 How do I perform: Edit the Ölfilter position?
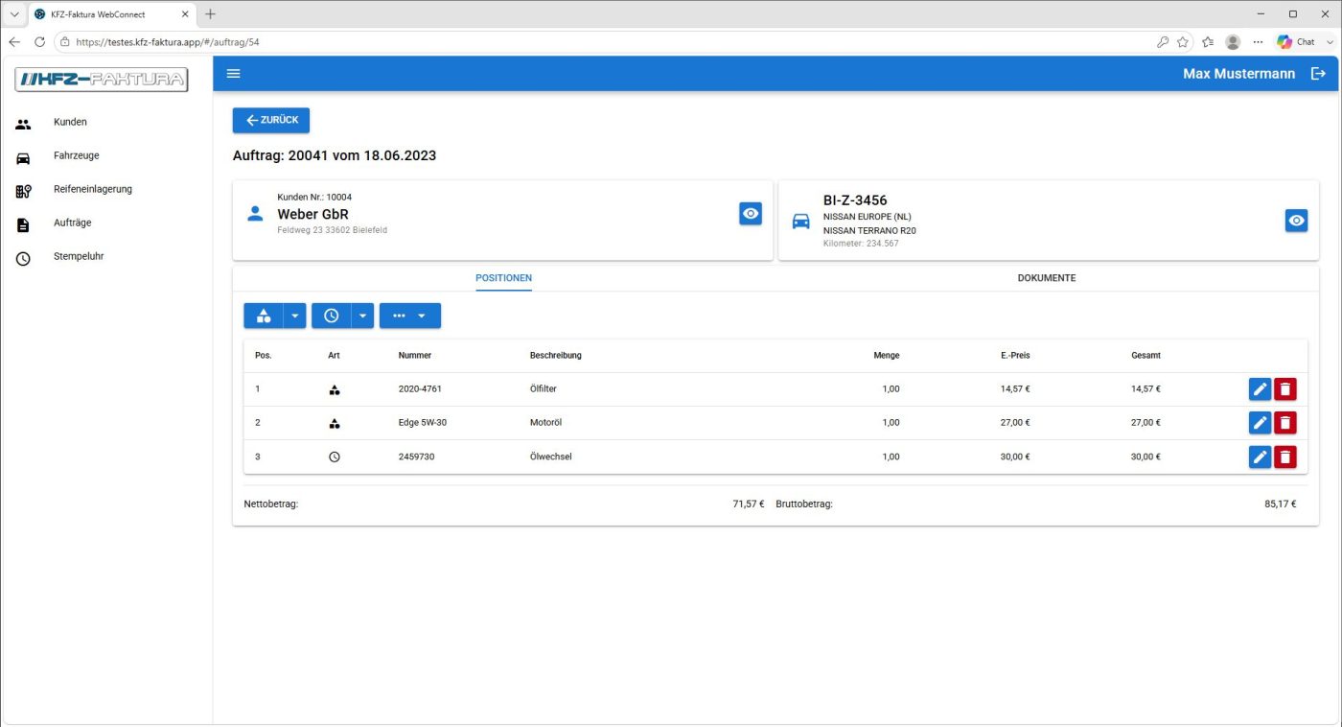click(x=1260, y=389)
